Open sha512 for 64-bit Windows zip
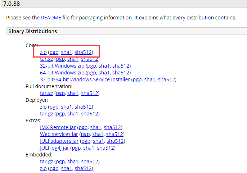The height and width of the screenshot is (173, 247). point(121,73)
